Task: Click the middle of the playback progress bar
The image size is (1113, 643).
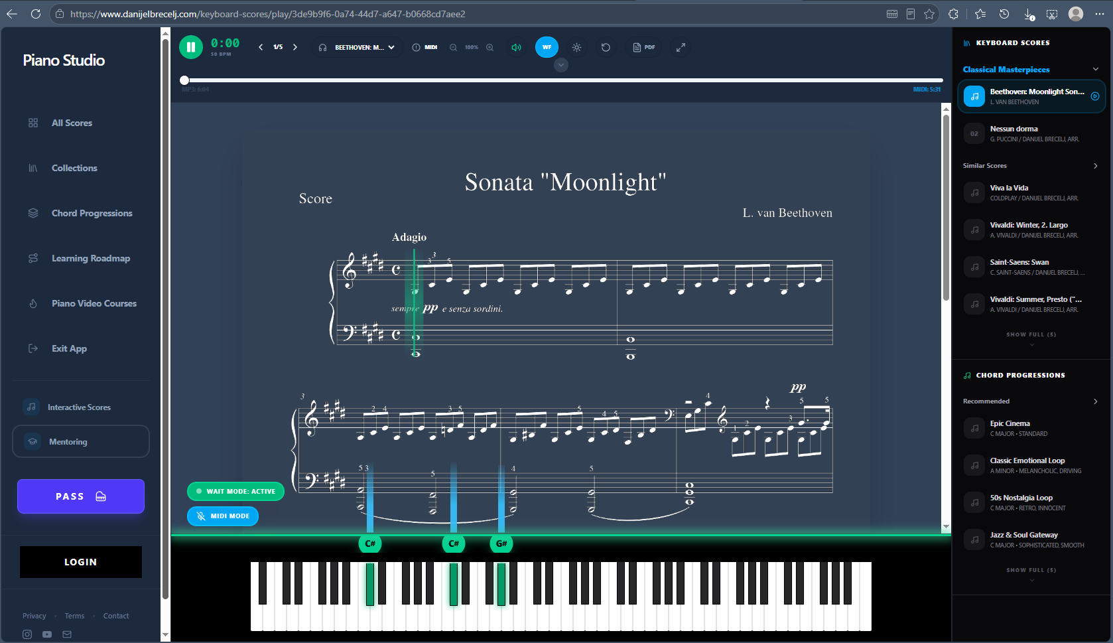Action: pyautogui.click(x=563, y=80)
